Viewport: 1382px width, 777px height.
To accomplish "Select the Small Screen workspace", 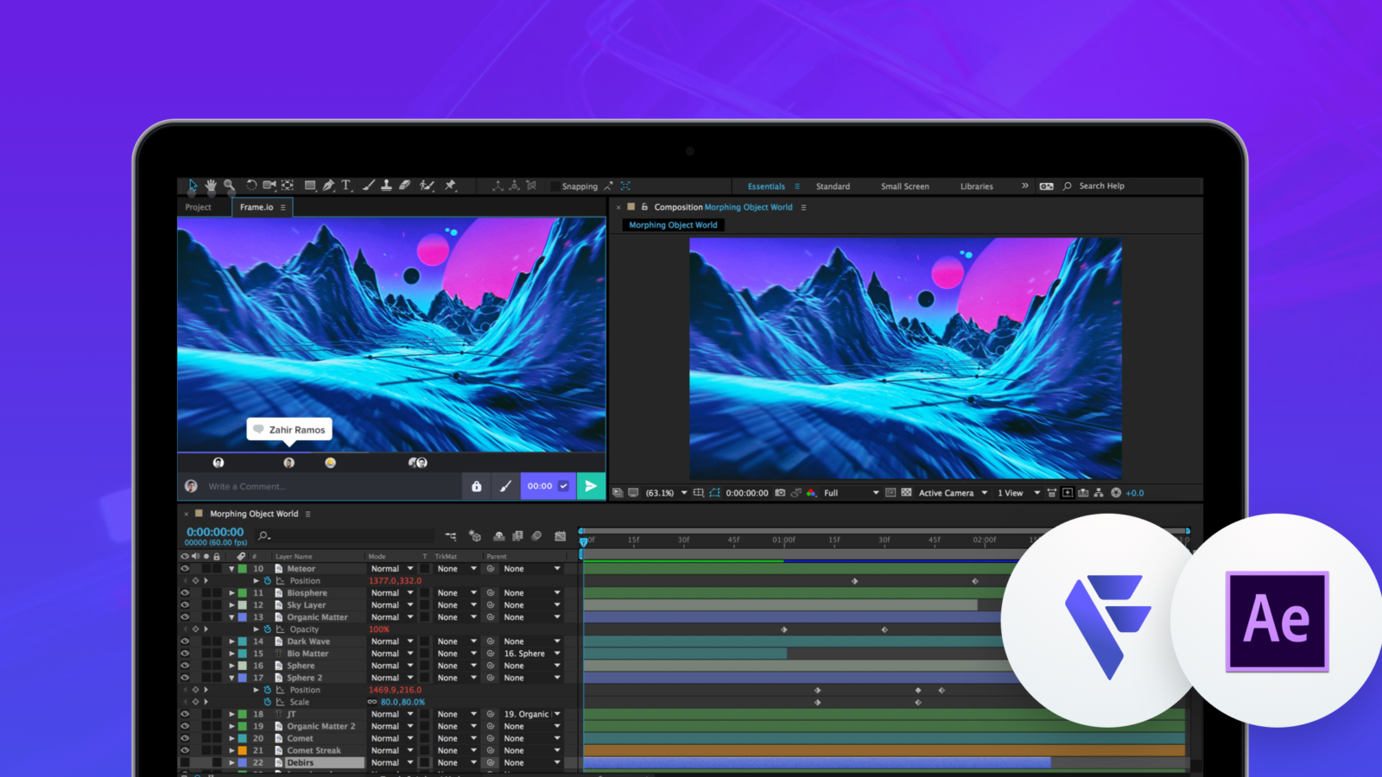I will pos(904,186).
